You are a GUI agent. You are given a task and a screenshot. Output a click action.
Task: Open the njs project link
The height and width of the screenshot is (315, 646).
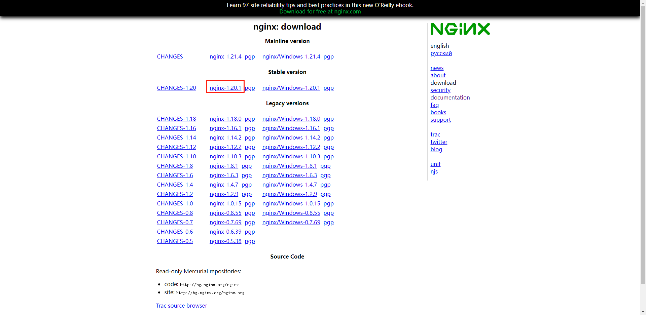[434, 171]
